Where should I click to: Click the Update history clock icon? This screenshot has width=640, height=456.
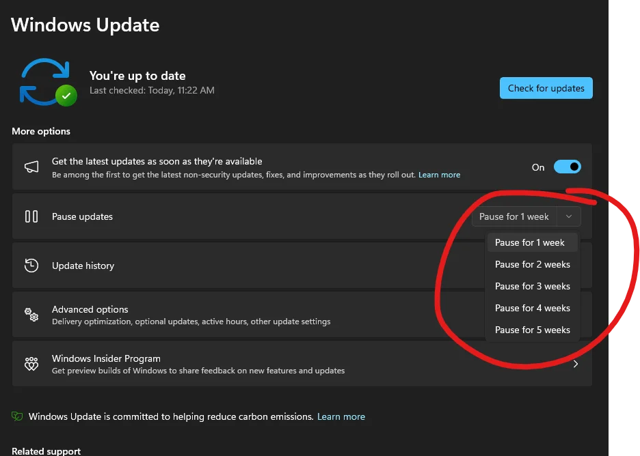click(x=31, y=266)
